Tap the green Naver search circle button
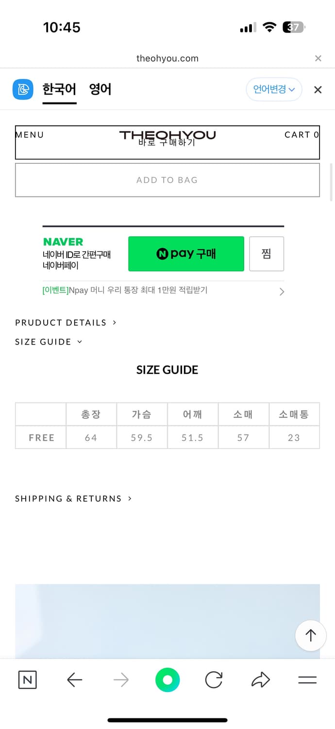 click(167, 680)
